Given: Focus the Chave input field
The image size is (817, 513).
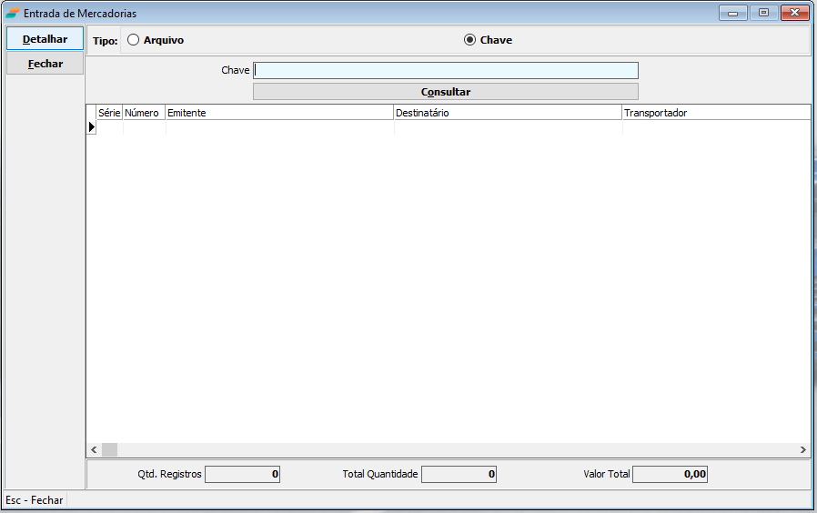Looking at the screenshot, I should coord(445,70).
